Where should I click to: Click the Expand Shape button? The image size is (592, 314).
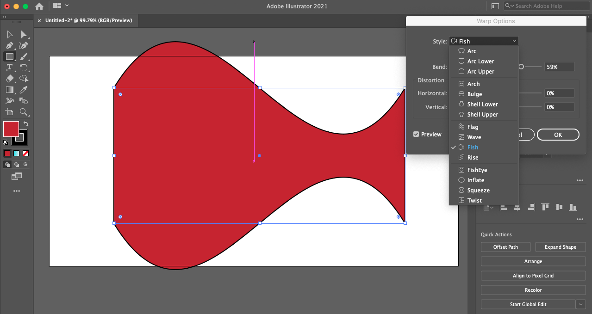[560, 247]
